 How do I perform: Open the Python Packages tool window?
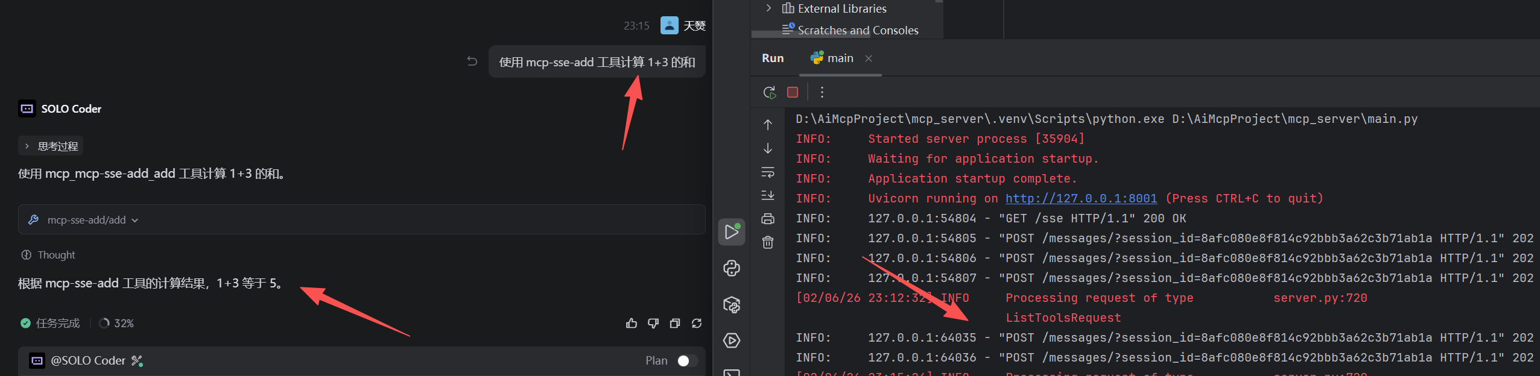(x=732, y=304)
